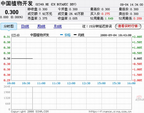Open the 周K线 chart link
This screenshot has width=144, height=113.
point(41,26)
